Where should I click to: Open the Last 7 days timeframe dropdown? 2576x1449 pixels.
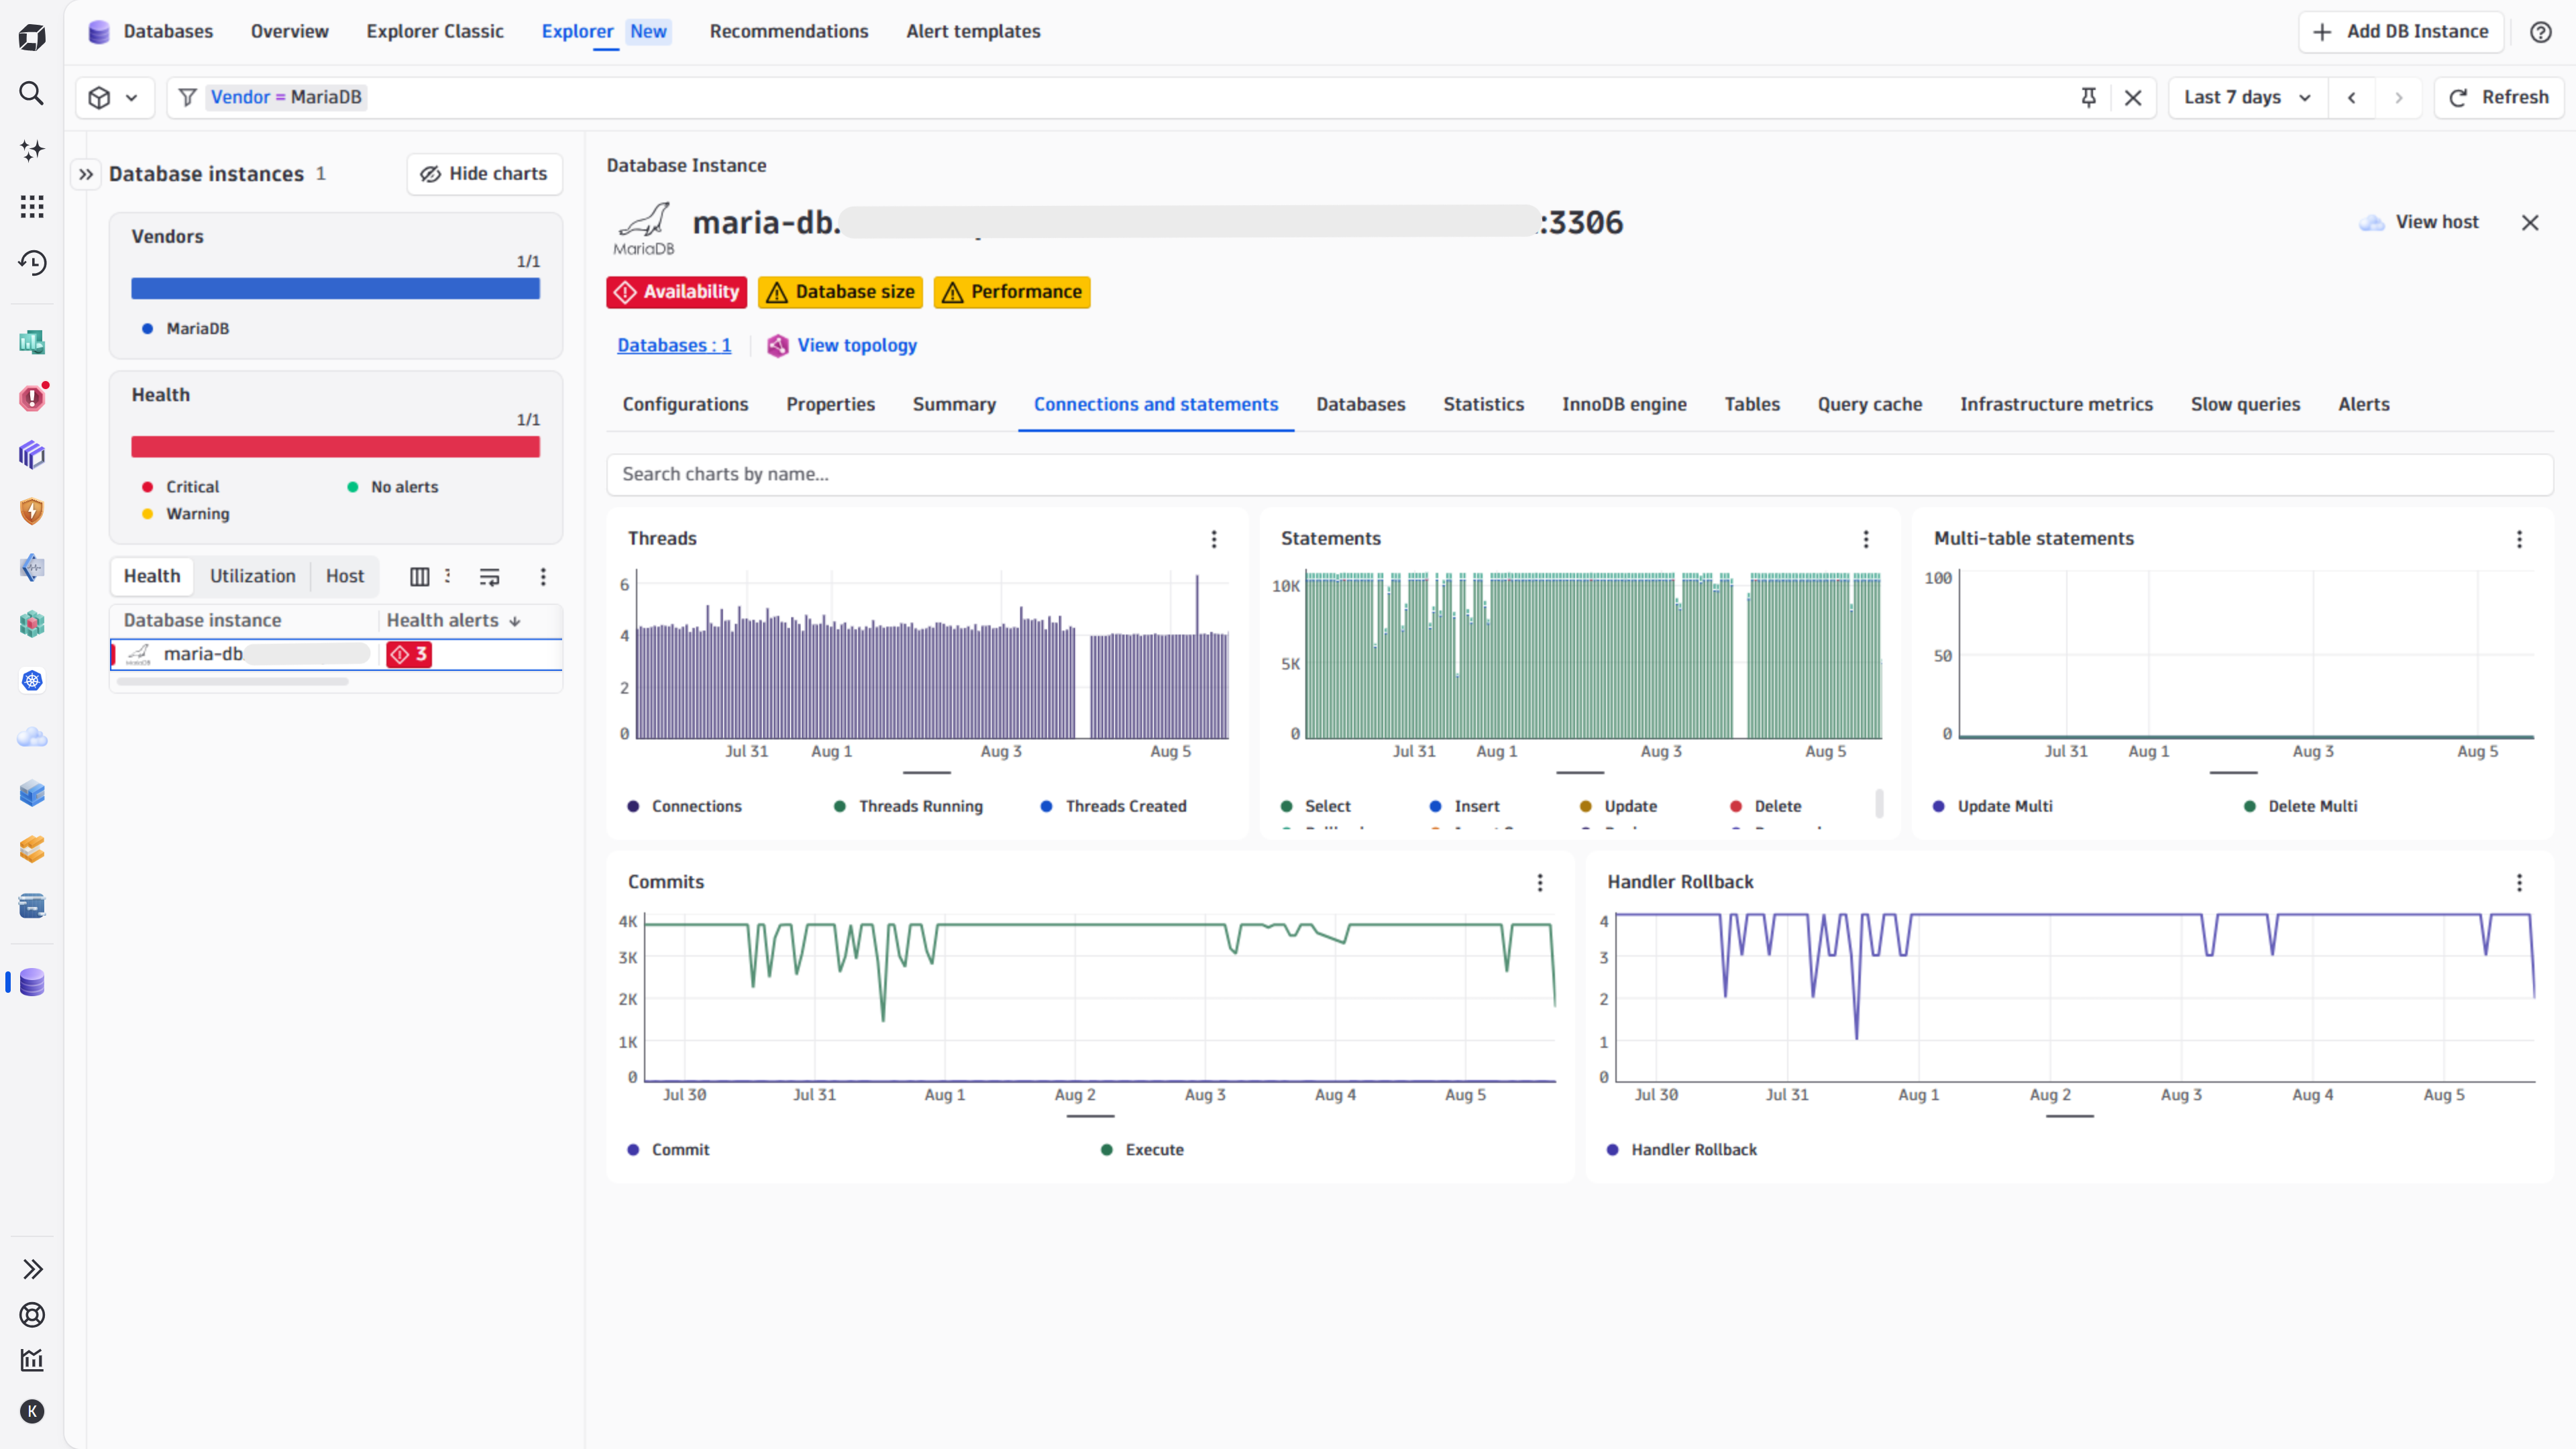coord(2248,97)
